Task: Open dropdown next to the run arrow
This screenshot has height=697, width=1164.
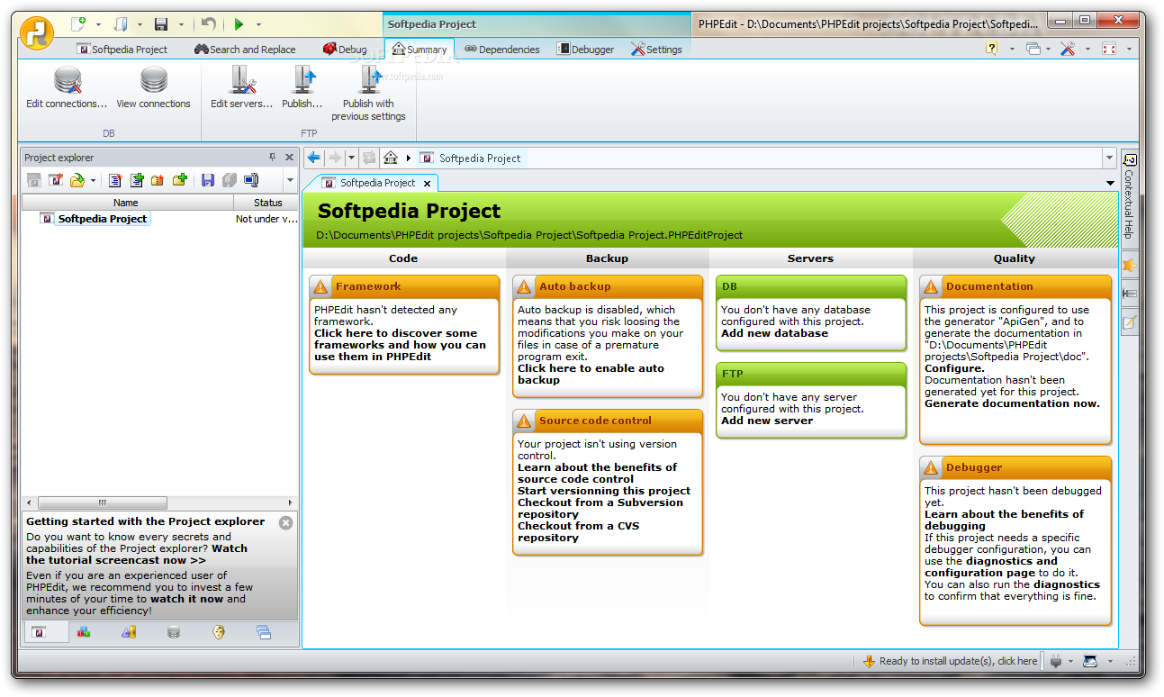Action: point(258,25)
